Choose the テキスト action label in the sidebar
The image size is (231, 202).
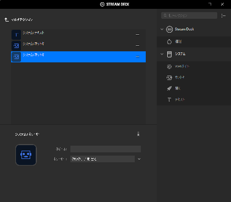[x=180, y=99]
